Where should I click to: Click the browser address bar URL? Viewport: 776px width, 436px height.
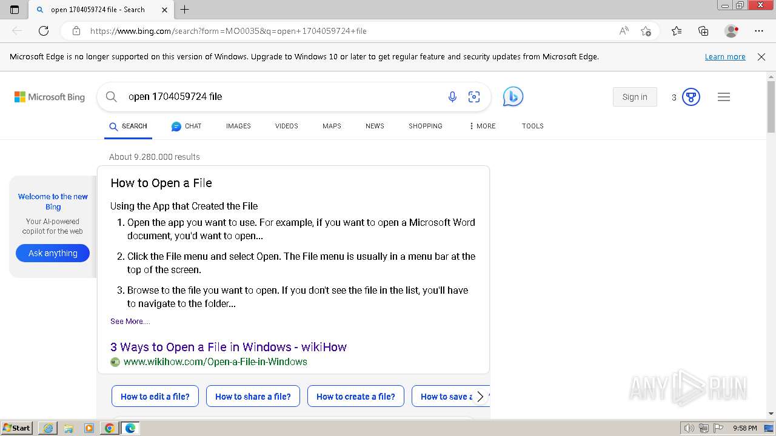point(229,31)
